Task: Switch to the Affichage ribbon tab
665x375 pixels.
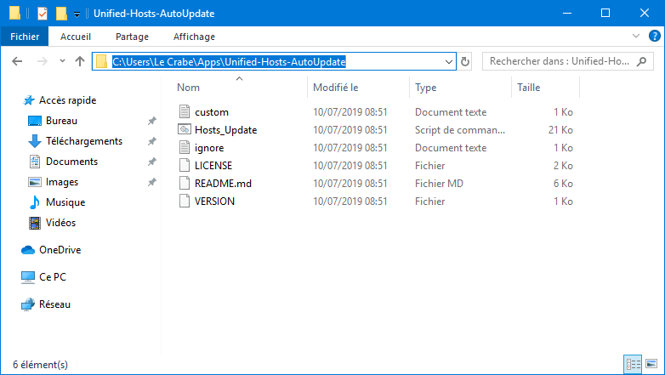Action: (194, 37)
